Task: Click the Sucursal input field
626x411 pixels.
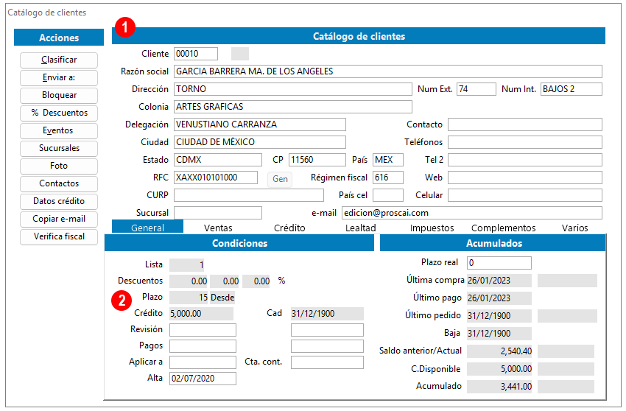Action: point(218,213)
